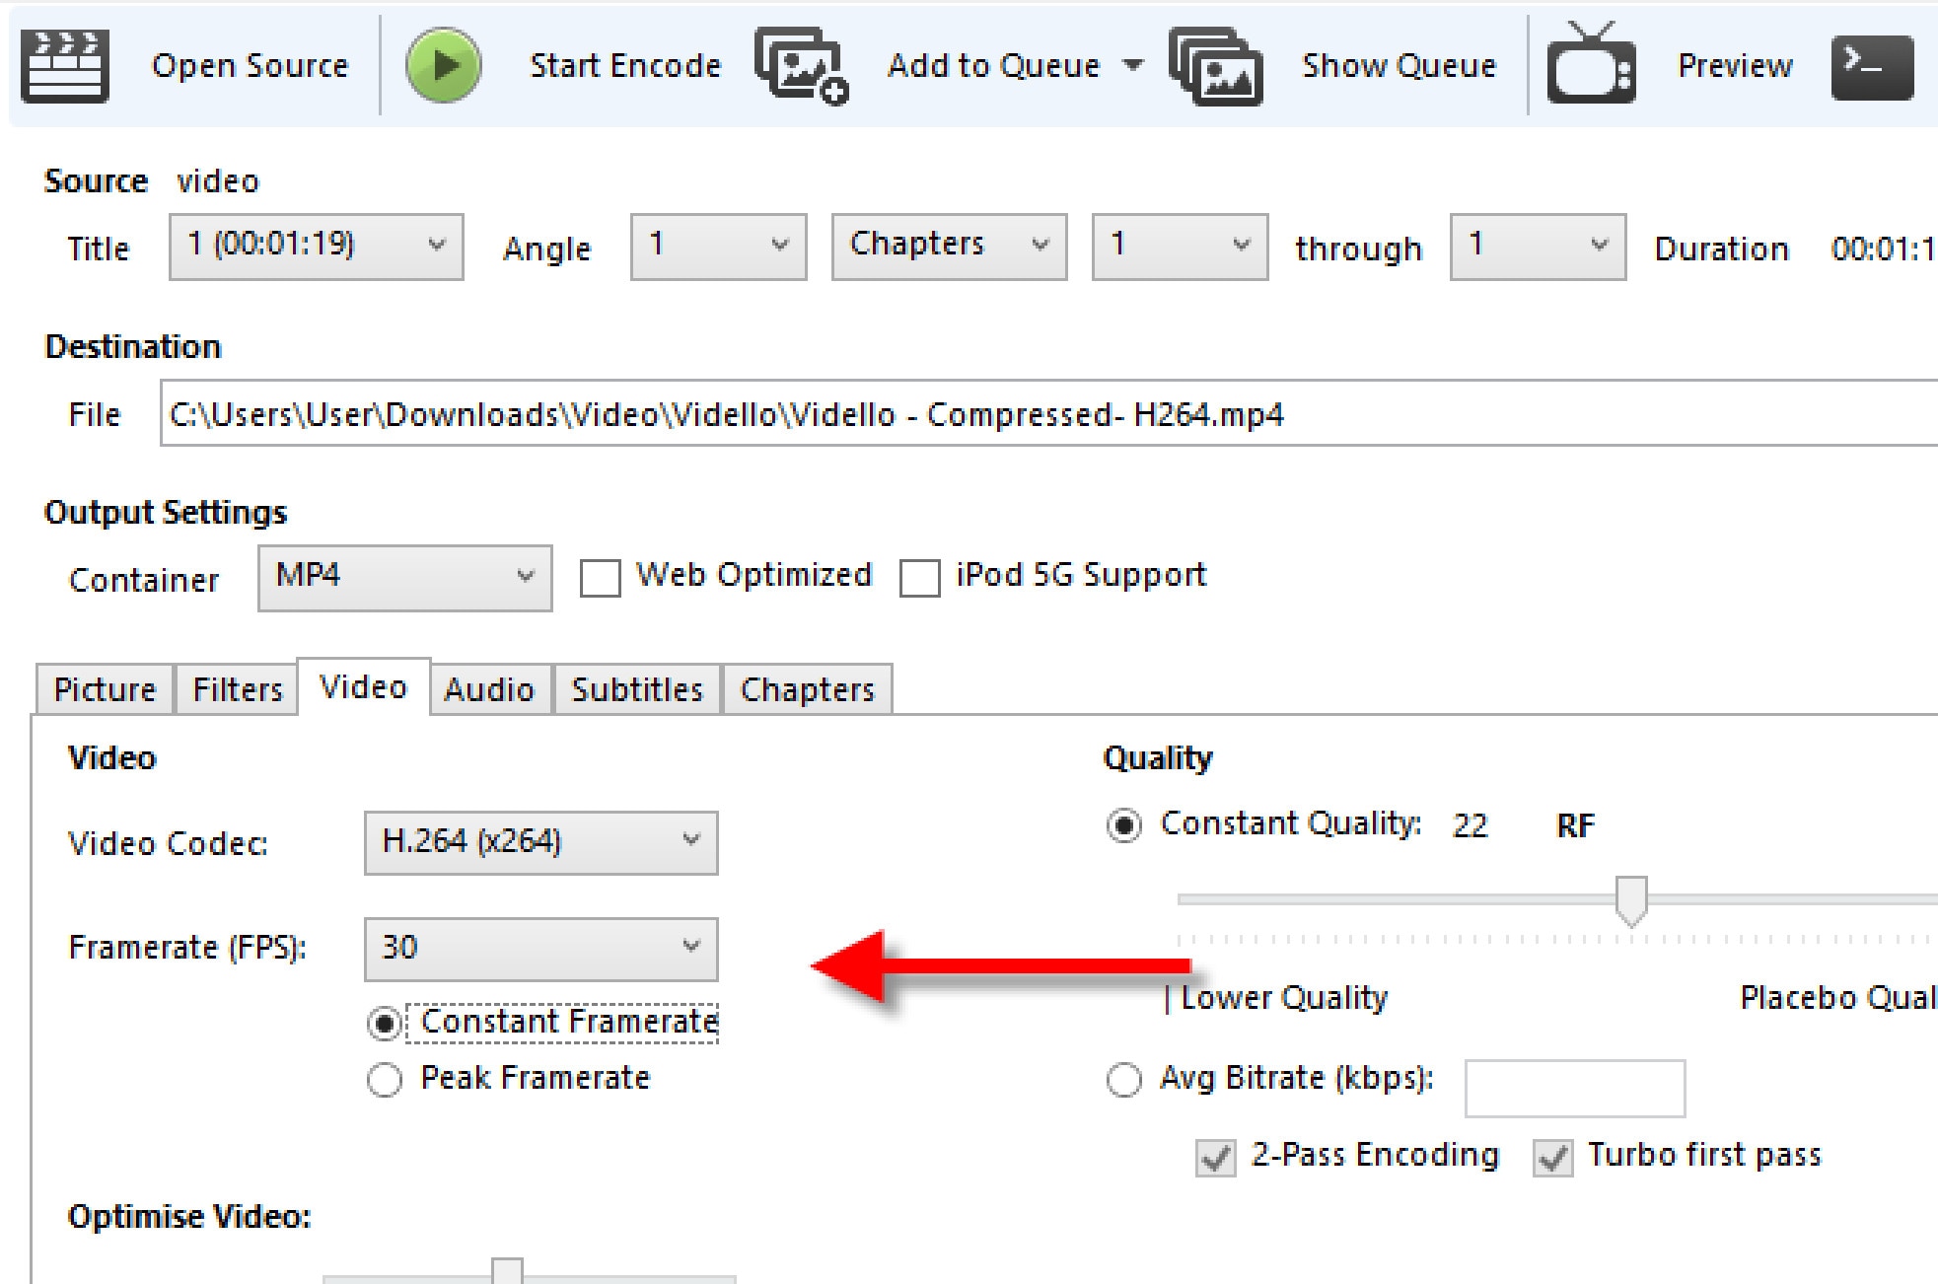The height and width of the screenshot is (1284, 1938).
Task: Select the Peak Framerate radio option
Action: [x=385, y=1079]
